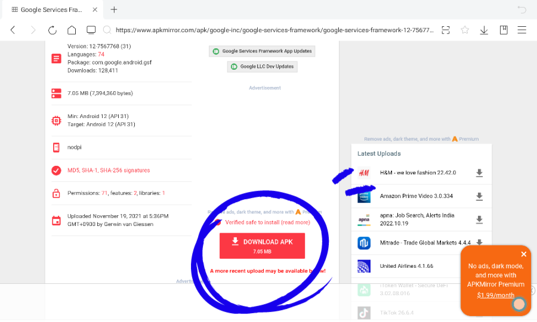Image resolution: width=537 pixels, height=322 pixels.
Task: Open United Airlines 4.1.66 entry
Action: pos(406,266)
